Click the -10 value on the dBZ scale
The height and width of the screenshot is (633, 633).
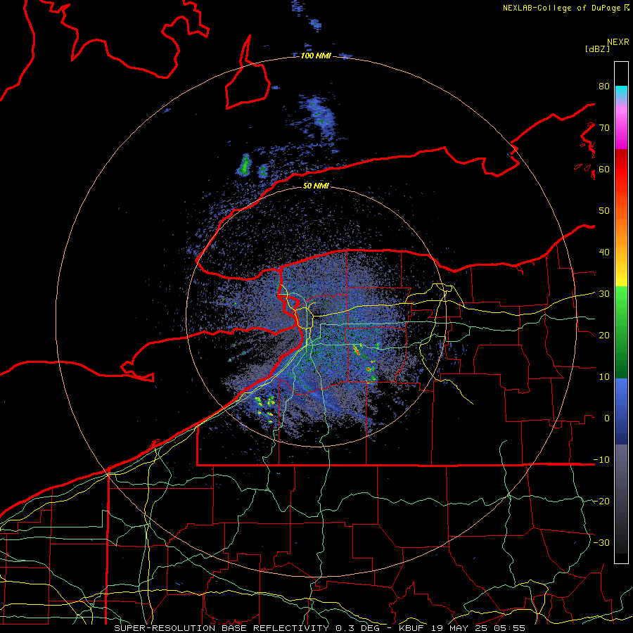tap(601, 459)
